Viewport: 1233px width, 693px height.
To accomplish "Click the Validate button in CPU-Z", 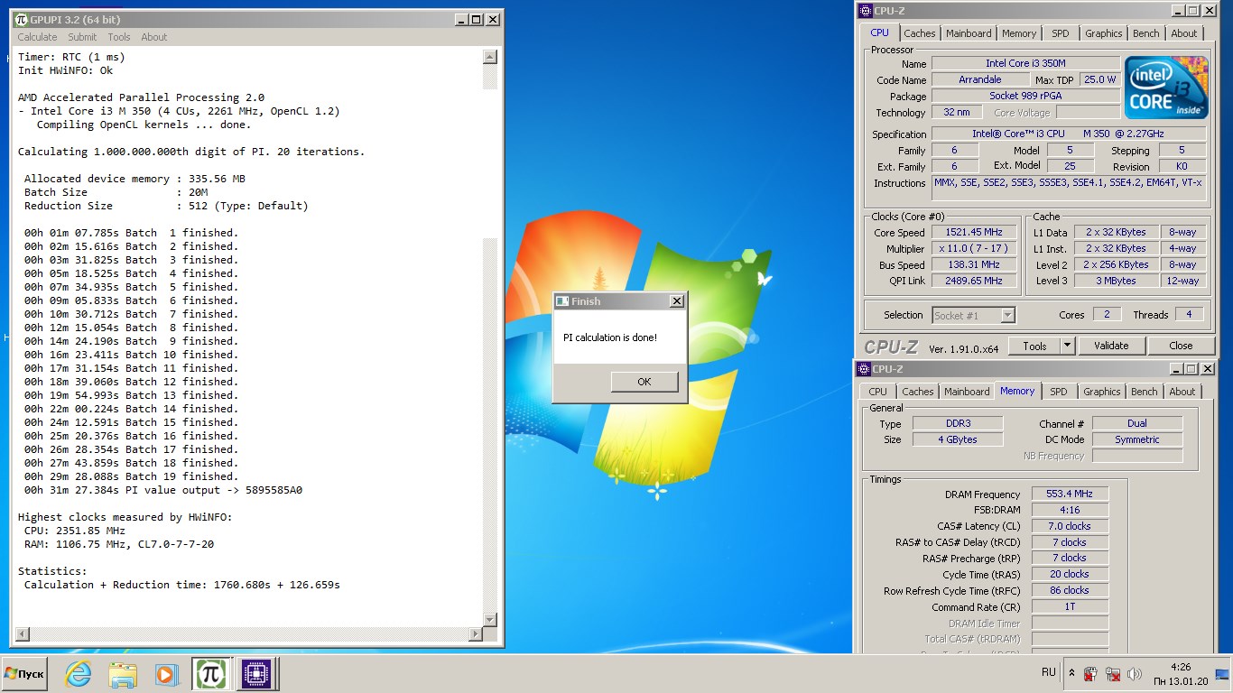I will pyautogui.click(x=1111, y=346).
